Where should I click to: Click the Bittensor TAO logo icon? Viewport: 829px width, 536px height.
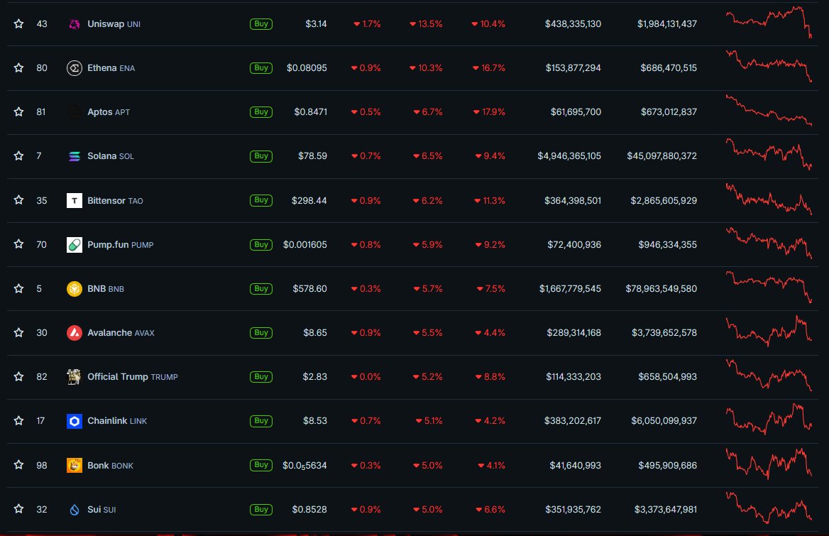[x=75, y=201]
